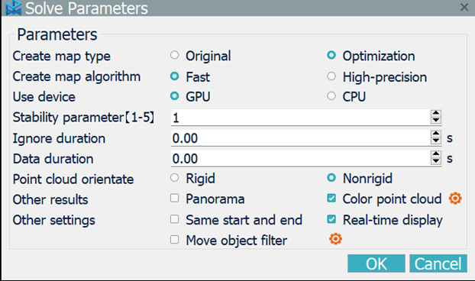The image size is (475, 281).
Task: Decrease Ignore duration with down arrow
Action: tap(435, 141)
